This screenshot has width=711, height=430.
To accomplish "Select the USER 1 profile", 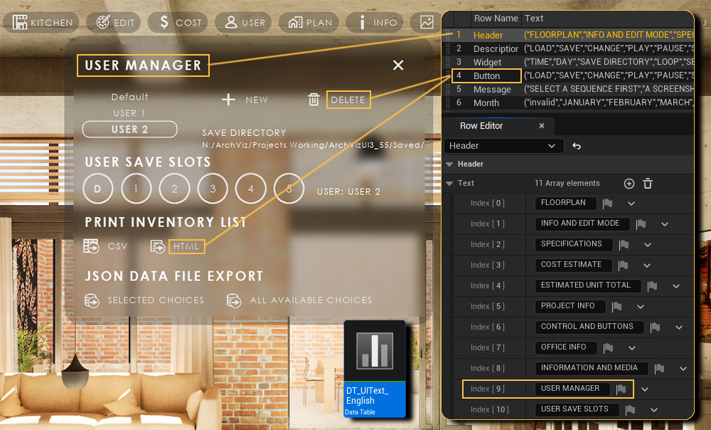I will click(x=129, y=113).
